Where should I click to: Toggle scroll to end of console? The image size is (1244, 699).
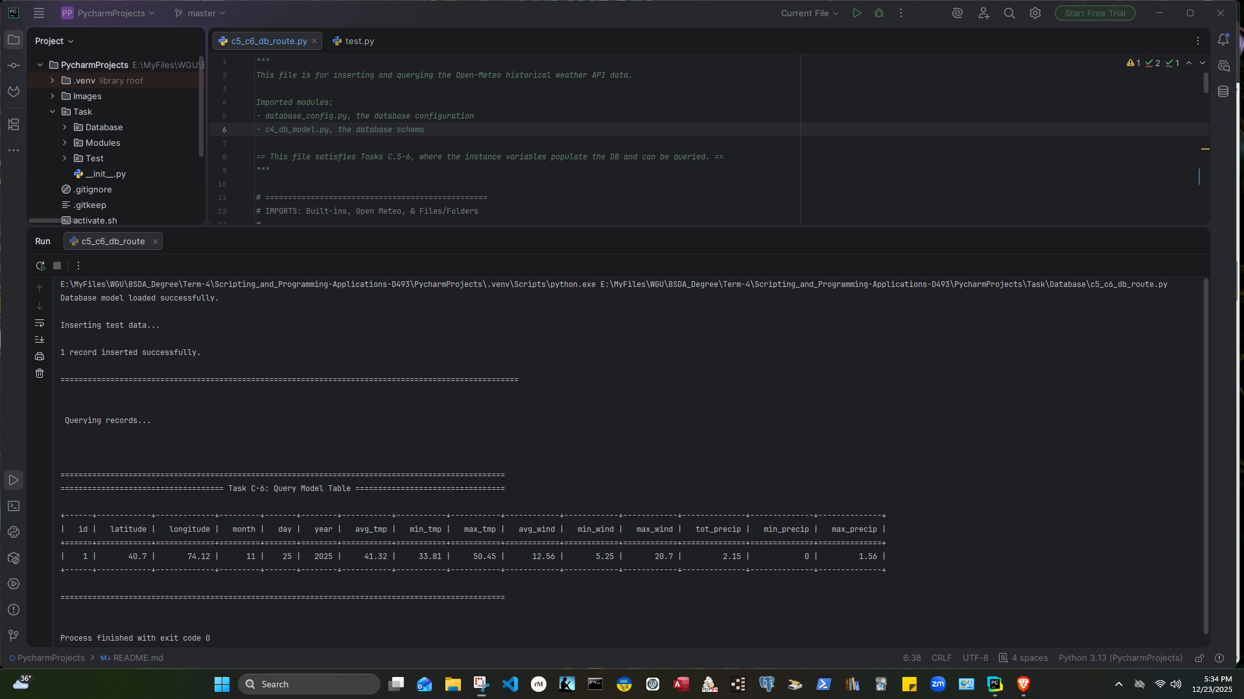pyautogui.click(x=40, y=339)
